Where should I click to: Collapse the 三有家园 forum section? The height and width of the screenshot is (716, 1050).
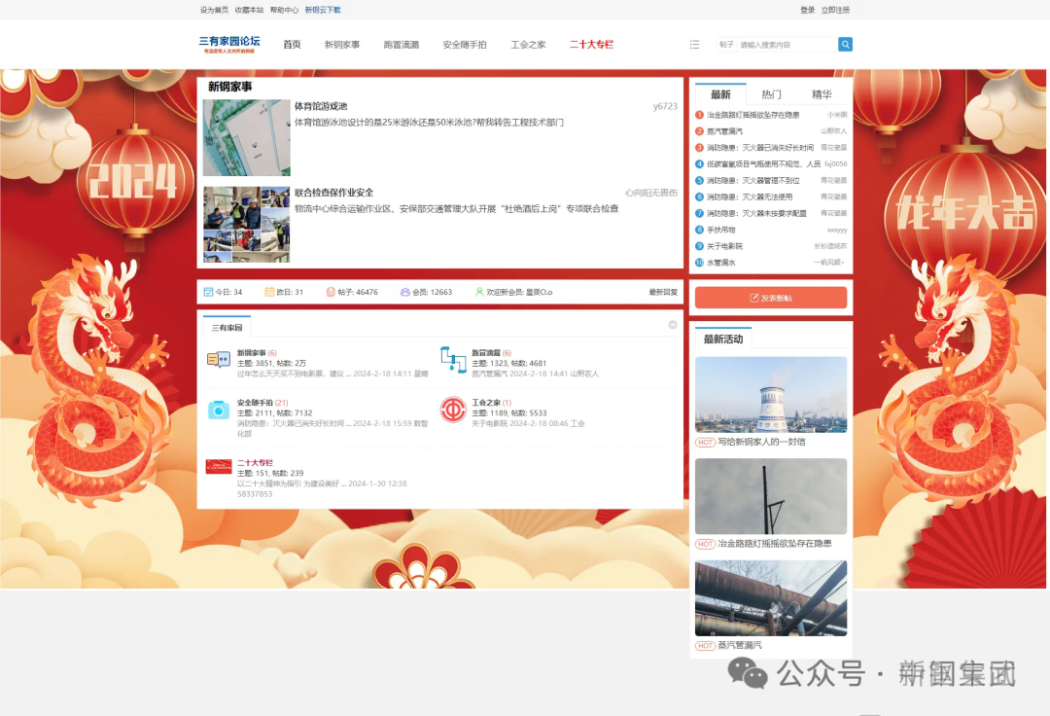coord(672,325)
